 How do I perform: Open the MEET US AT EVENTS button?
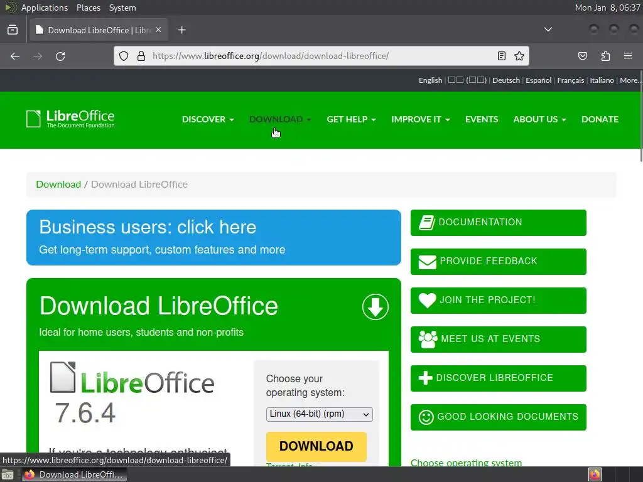[x=498, y=340]
